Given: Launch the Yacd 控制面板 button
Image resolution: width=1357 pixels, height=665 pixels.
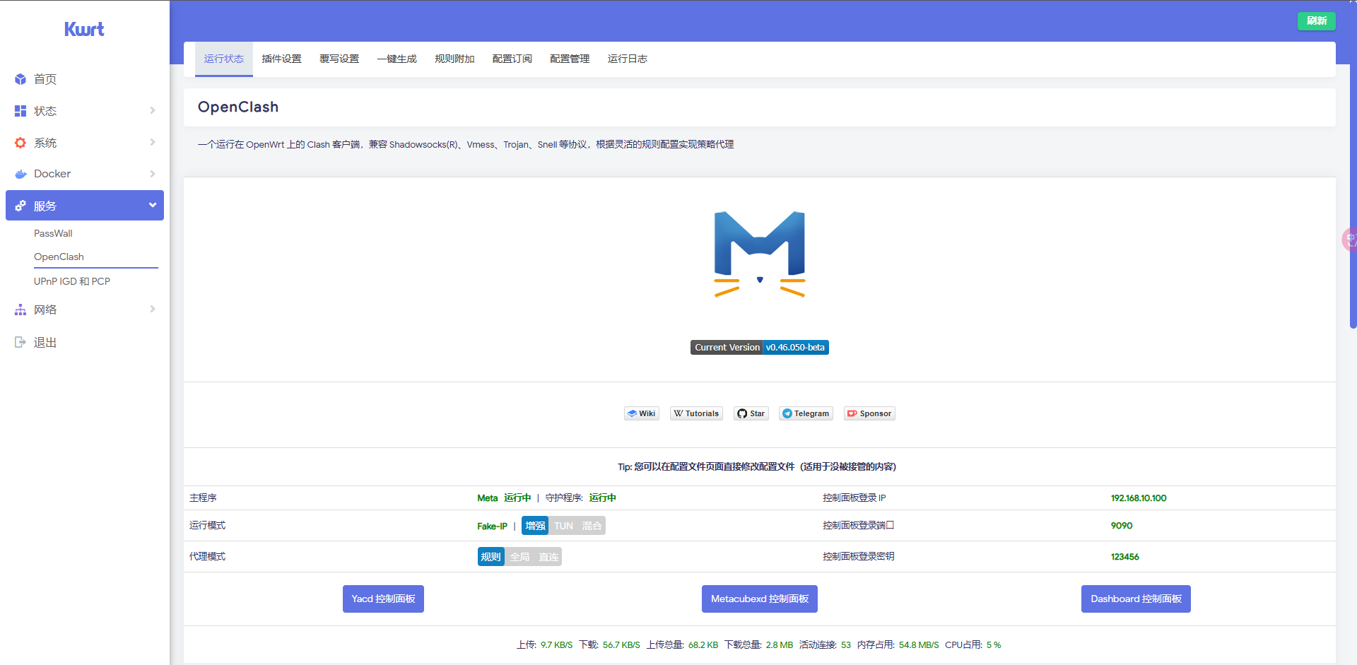Looking at the screenshot, I should pos(383,599).
